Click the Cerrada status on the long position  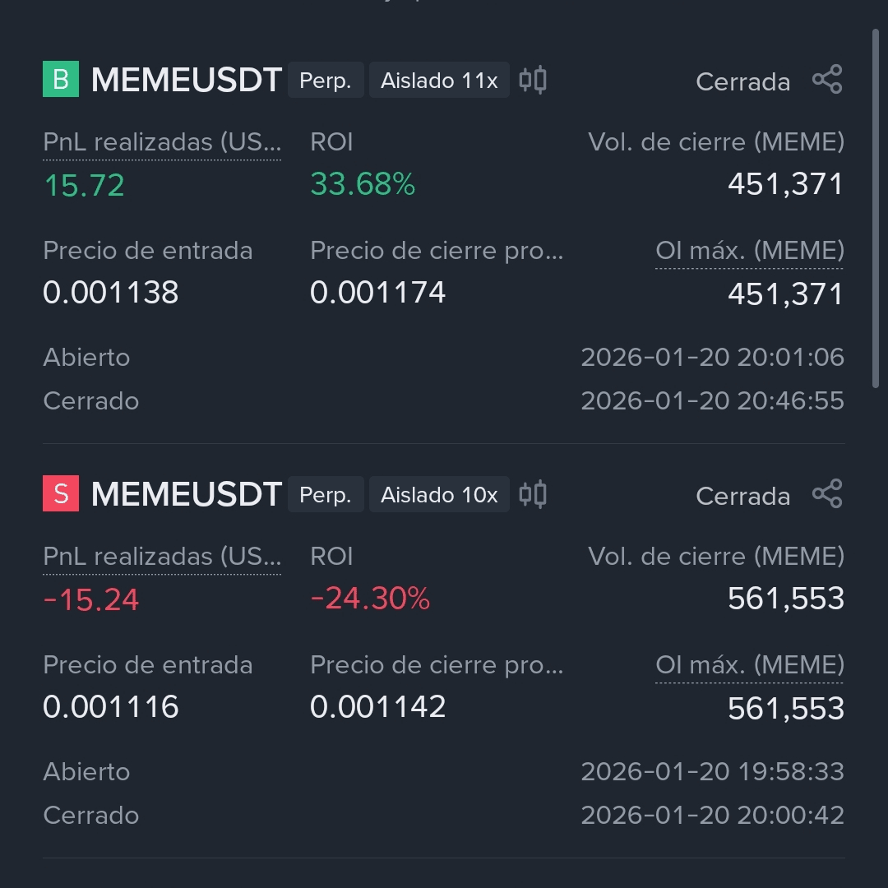tap(742, 81)
